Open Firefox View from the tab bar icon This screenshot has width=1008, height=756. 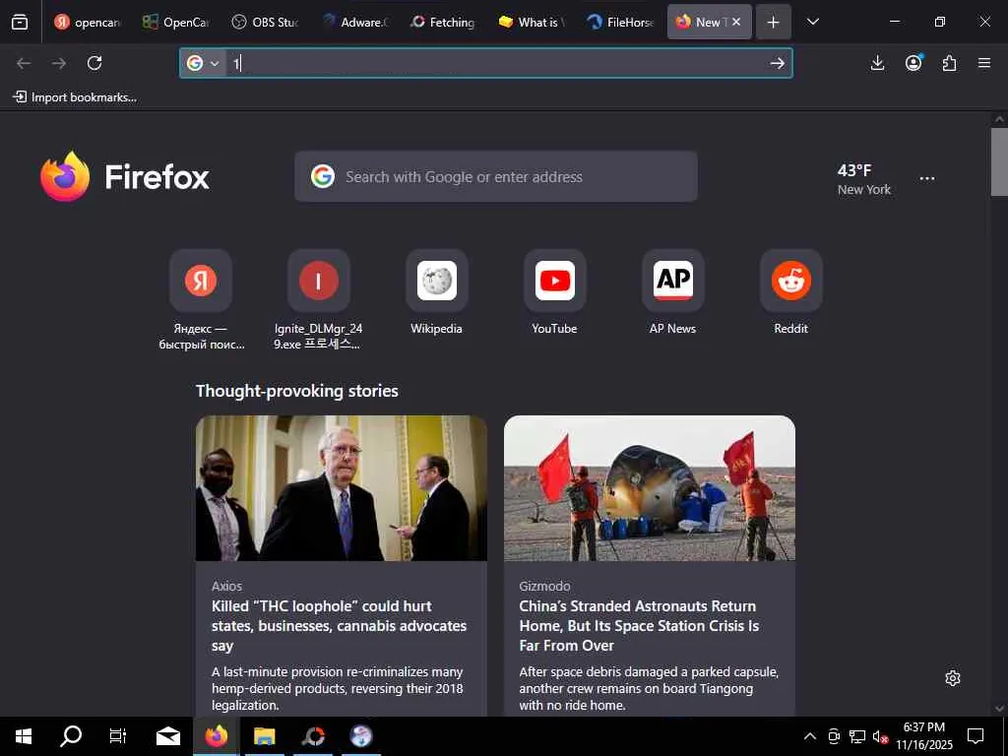coord(20,23)
